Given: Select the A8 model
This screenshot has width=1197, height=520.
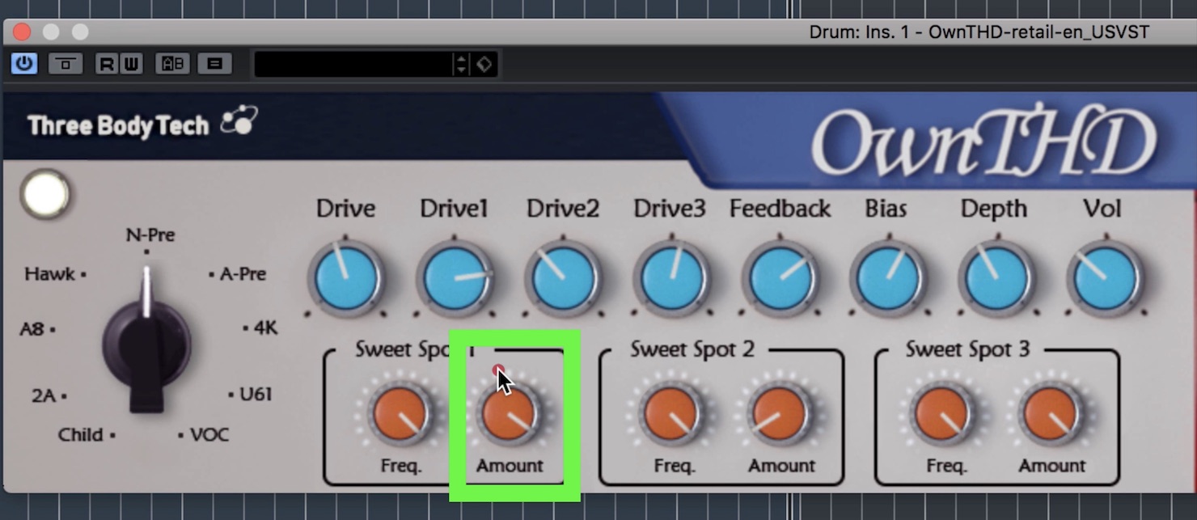Looking at the screenshot, I should (x=32, y=329).
